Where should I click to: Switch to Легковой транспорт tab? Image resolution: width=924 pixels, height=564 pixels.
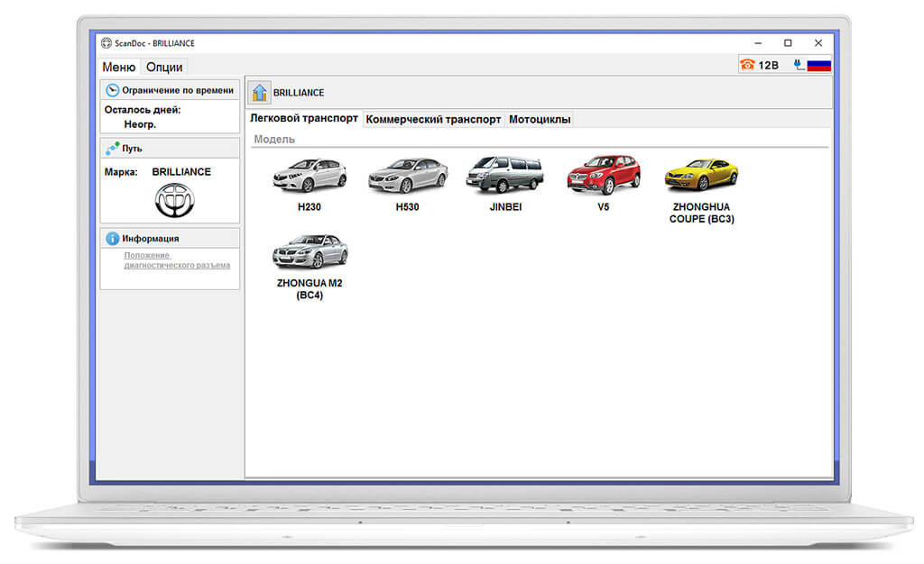pos(303,118)
